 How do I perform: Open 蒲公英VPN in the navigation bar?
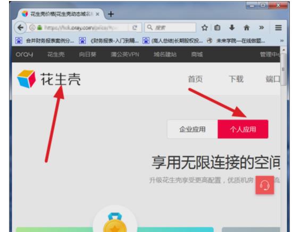tap(125, 54)
